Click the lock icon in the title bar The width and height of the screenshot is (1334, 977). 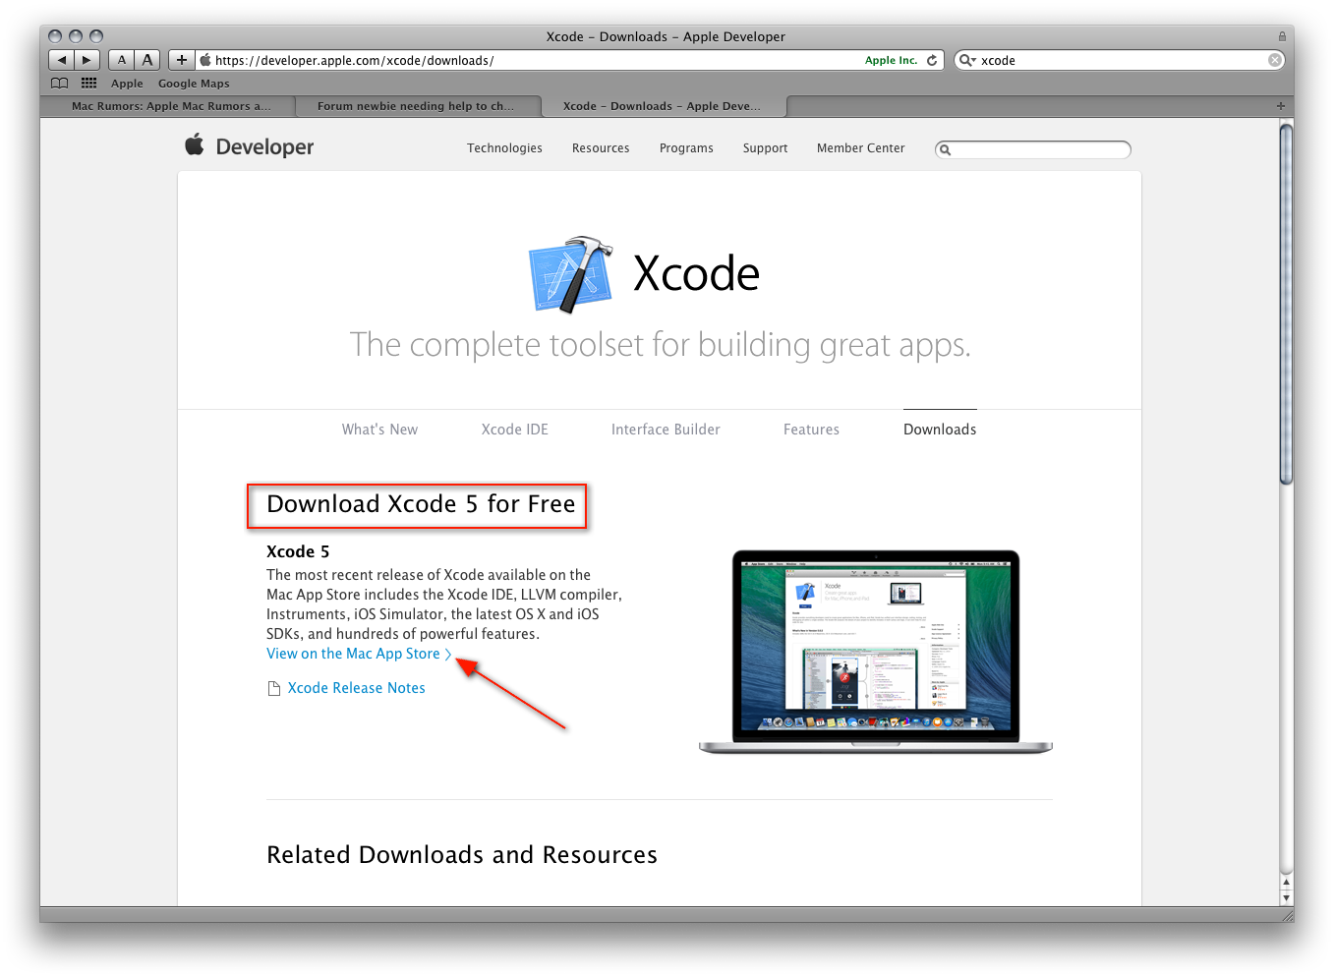point(1282,36)
